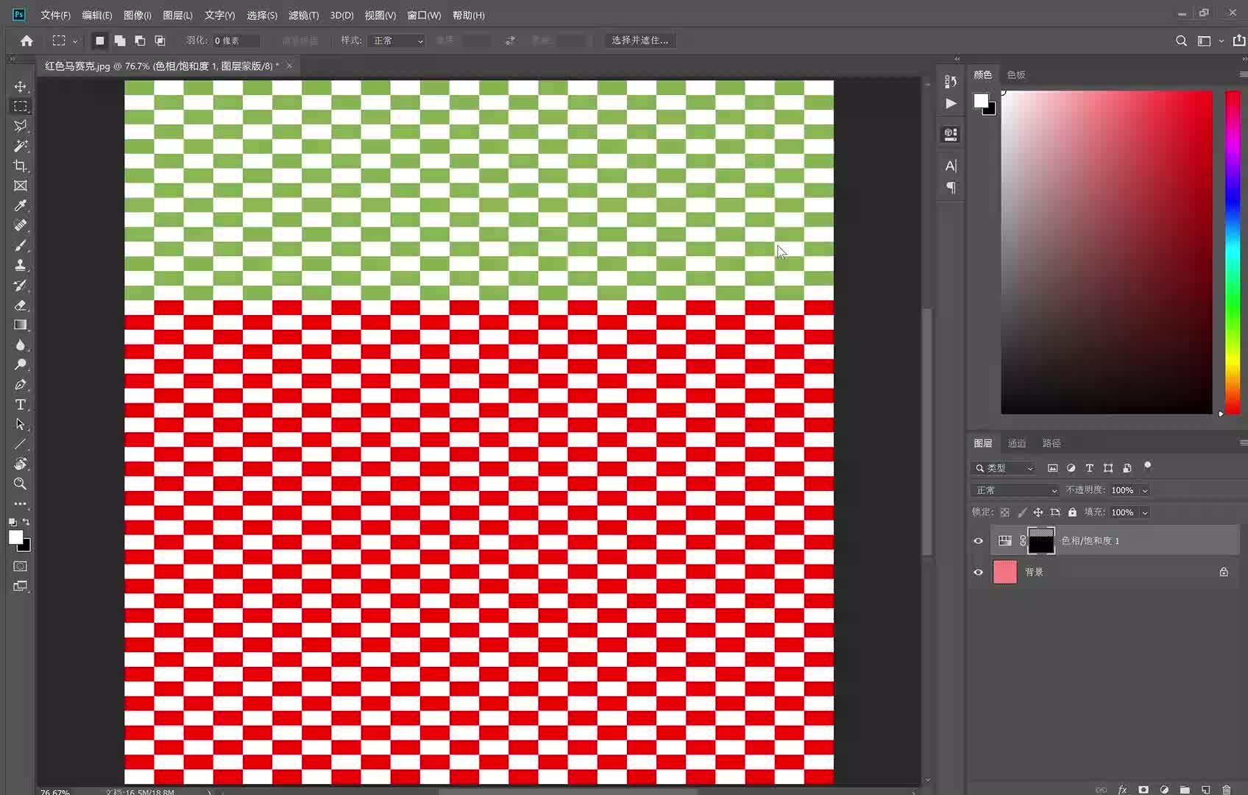Select the Hand tool
Screen dimensions: 1248x795
pos(20,464)
